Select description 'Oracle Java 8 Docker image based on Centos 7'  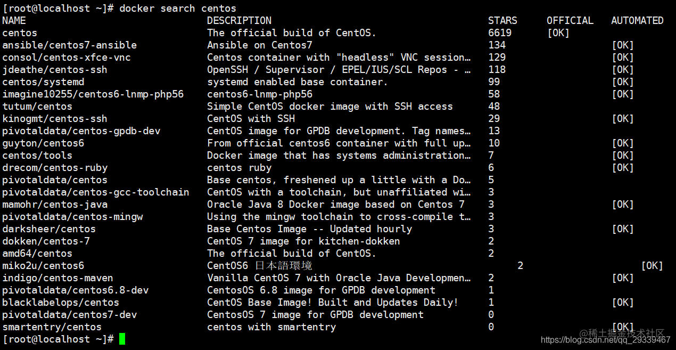click(x=336, y=205)
